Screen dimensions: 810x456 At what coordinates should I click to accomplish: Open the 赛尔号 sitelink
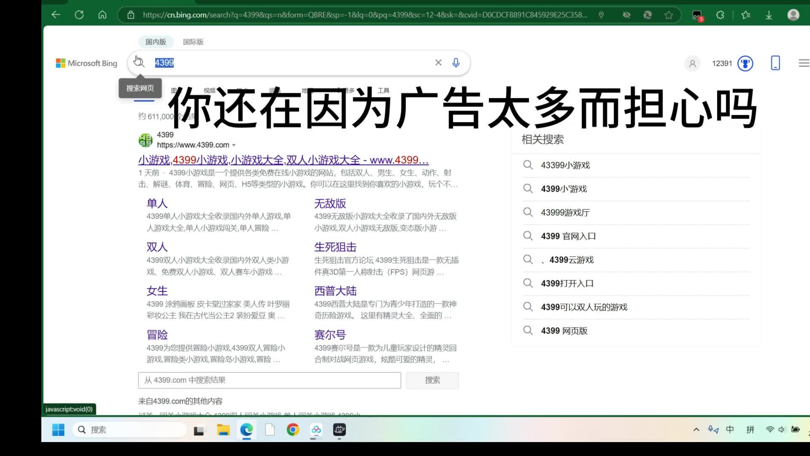coord(330,334)
